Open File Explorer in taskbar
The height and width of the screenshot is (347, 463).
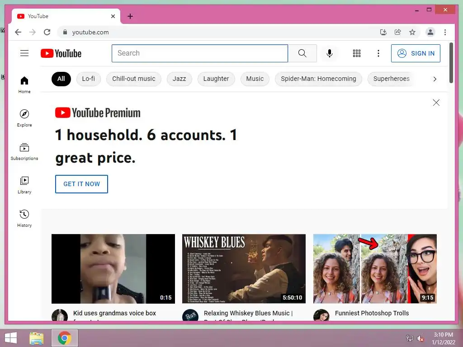pos(37,338)
